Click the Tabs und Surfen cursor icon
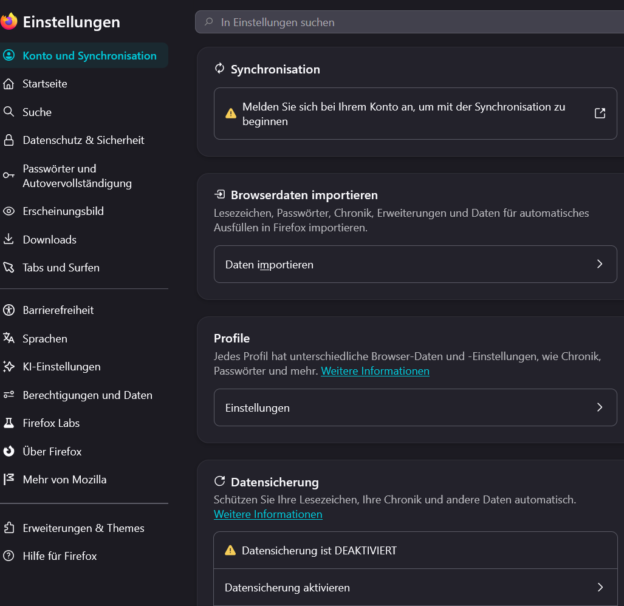624x606 pixels. tap(9, 267)
